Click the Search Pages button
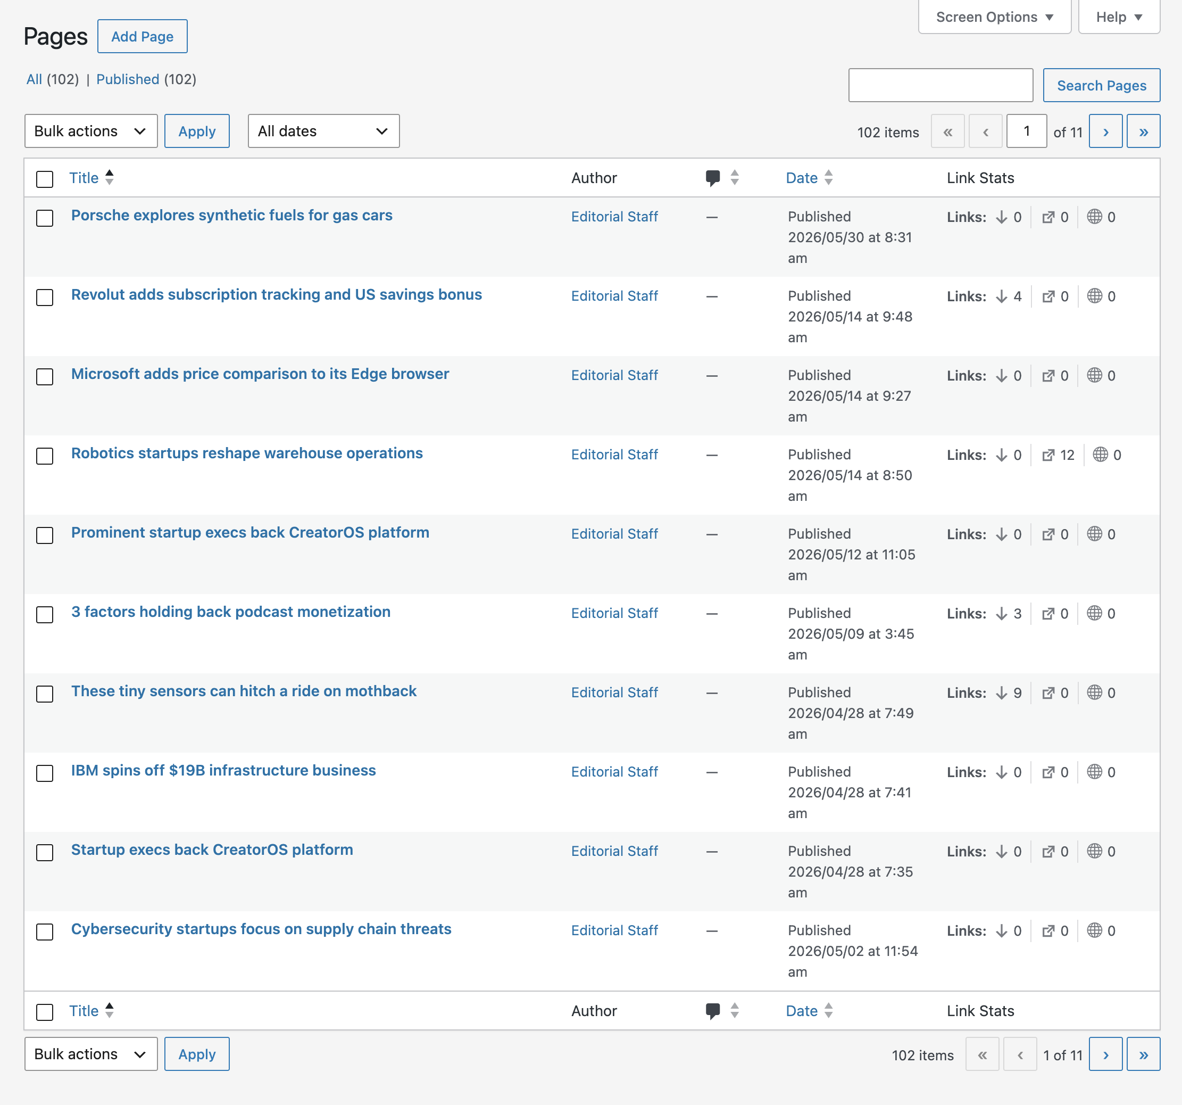 (1101, 86)
